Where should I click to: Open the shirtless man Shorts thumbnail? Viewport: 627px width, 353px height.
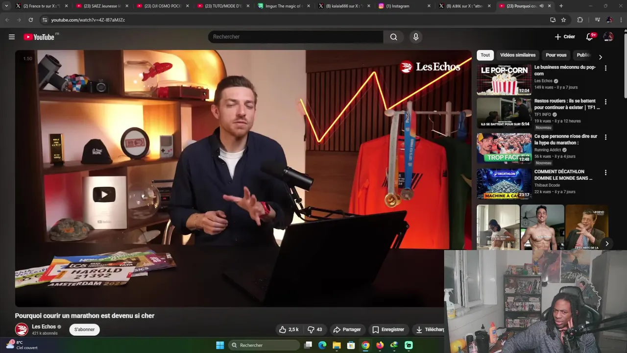click(x=542, y=227)
